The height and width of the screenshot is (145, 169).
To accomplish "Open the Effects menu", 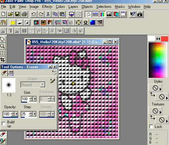I will [x=47, y=6].
